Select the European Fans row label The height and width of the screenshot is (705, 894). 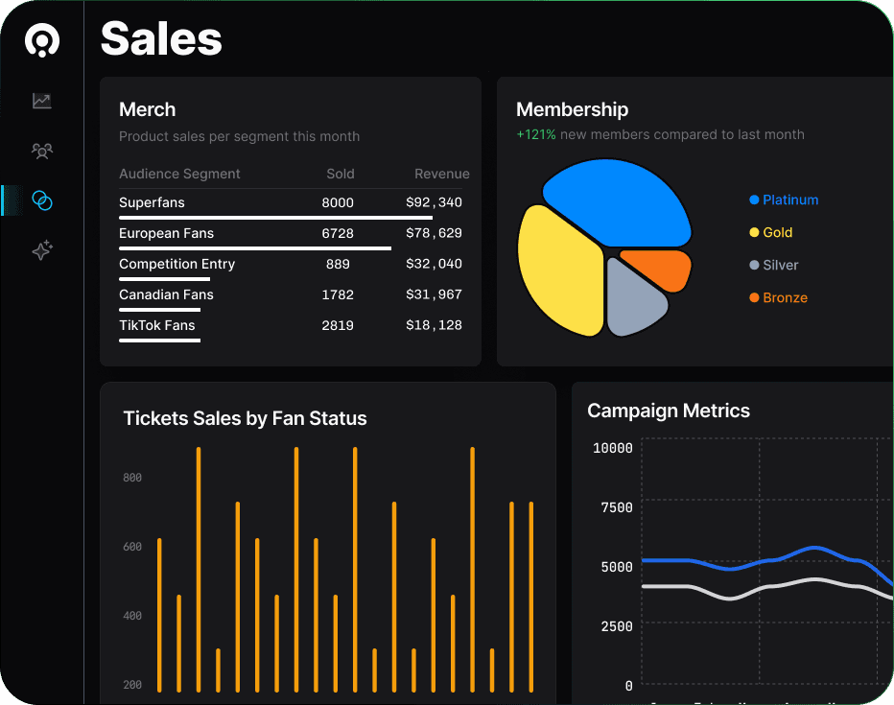tap(167, 233)
